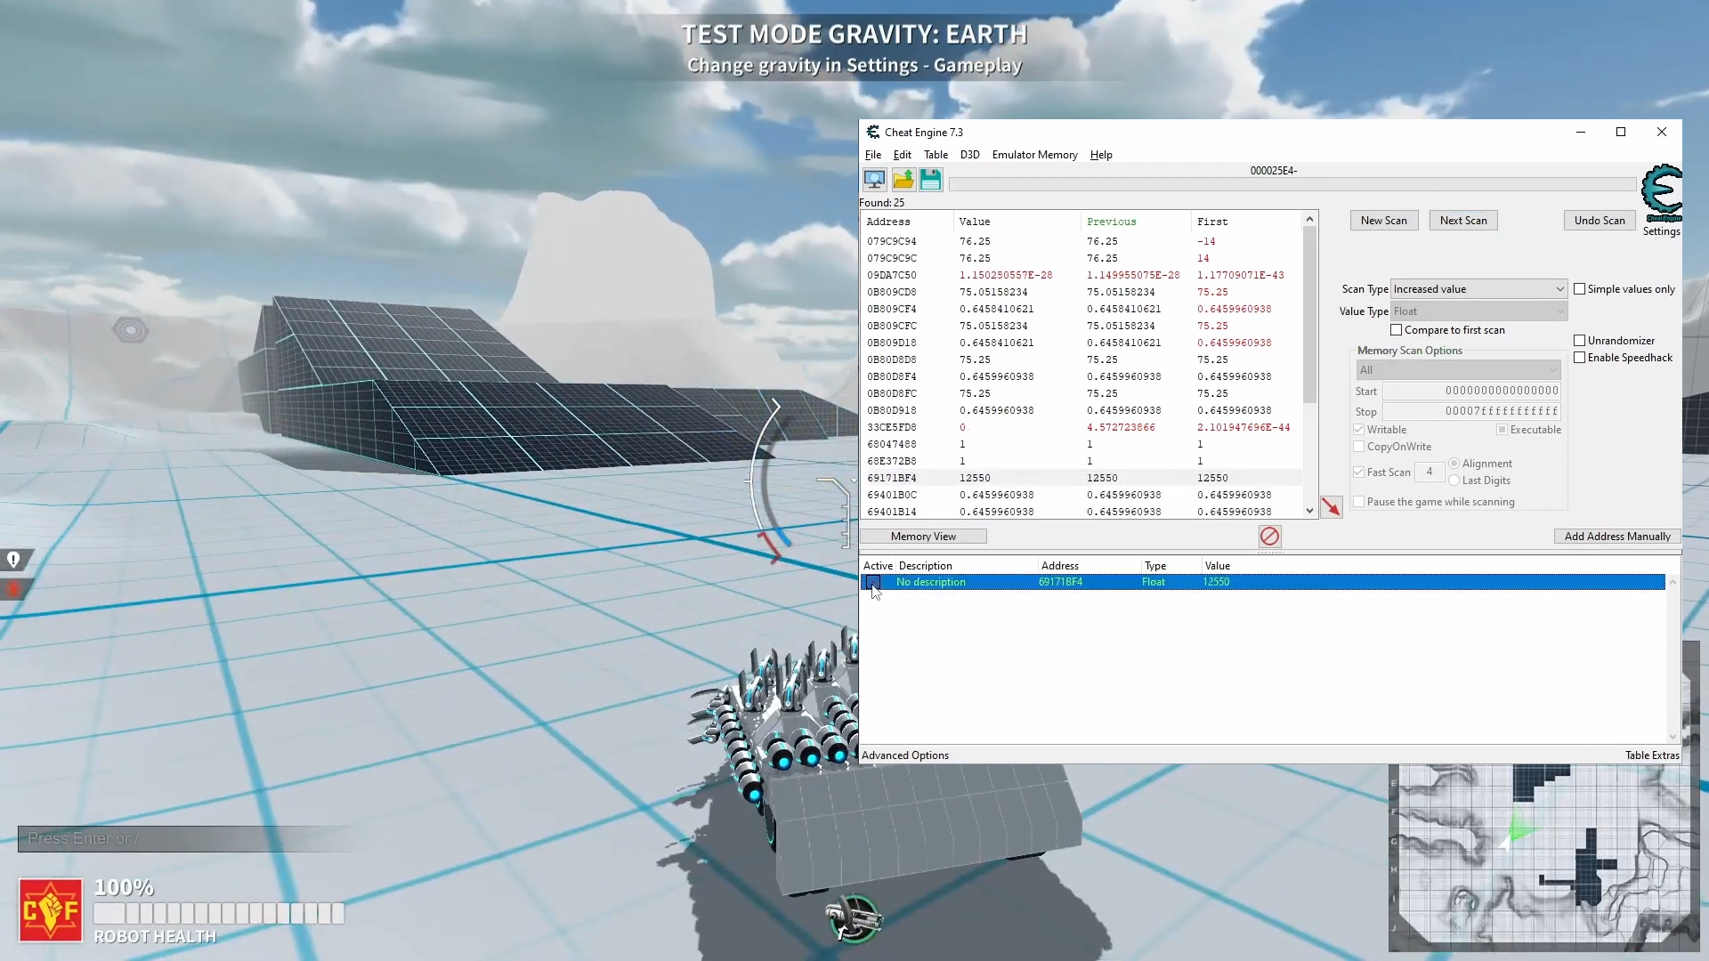The image size is (1709, 961).
Task: Open the Table menu
Action: pyautogui.click(x=935, y=155)
